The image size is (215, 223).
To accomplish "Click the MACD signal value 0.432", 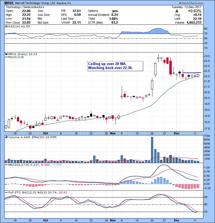I will pyautogui.click(x=45, y=165).
